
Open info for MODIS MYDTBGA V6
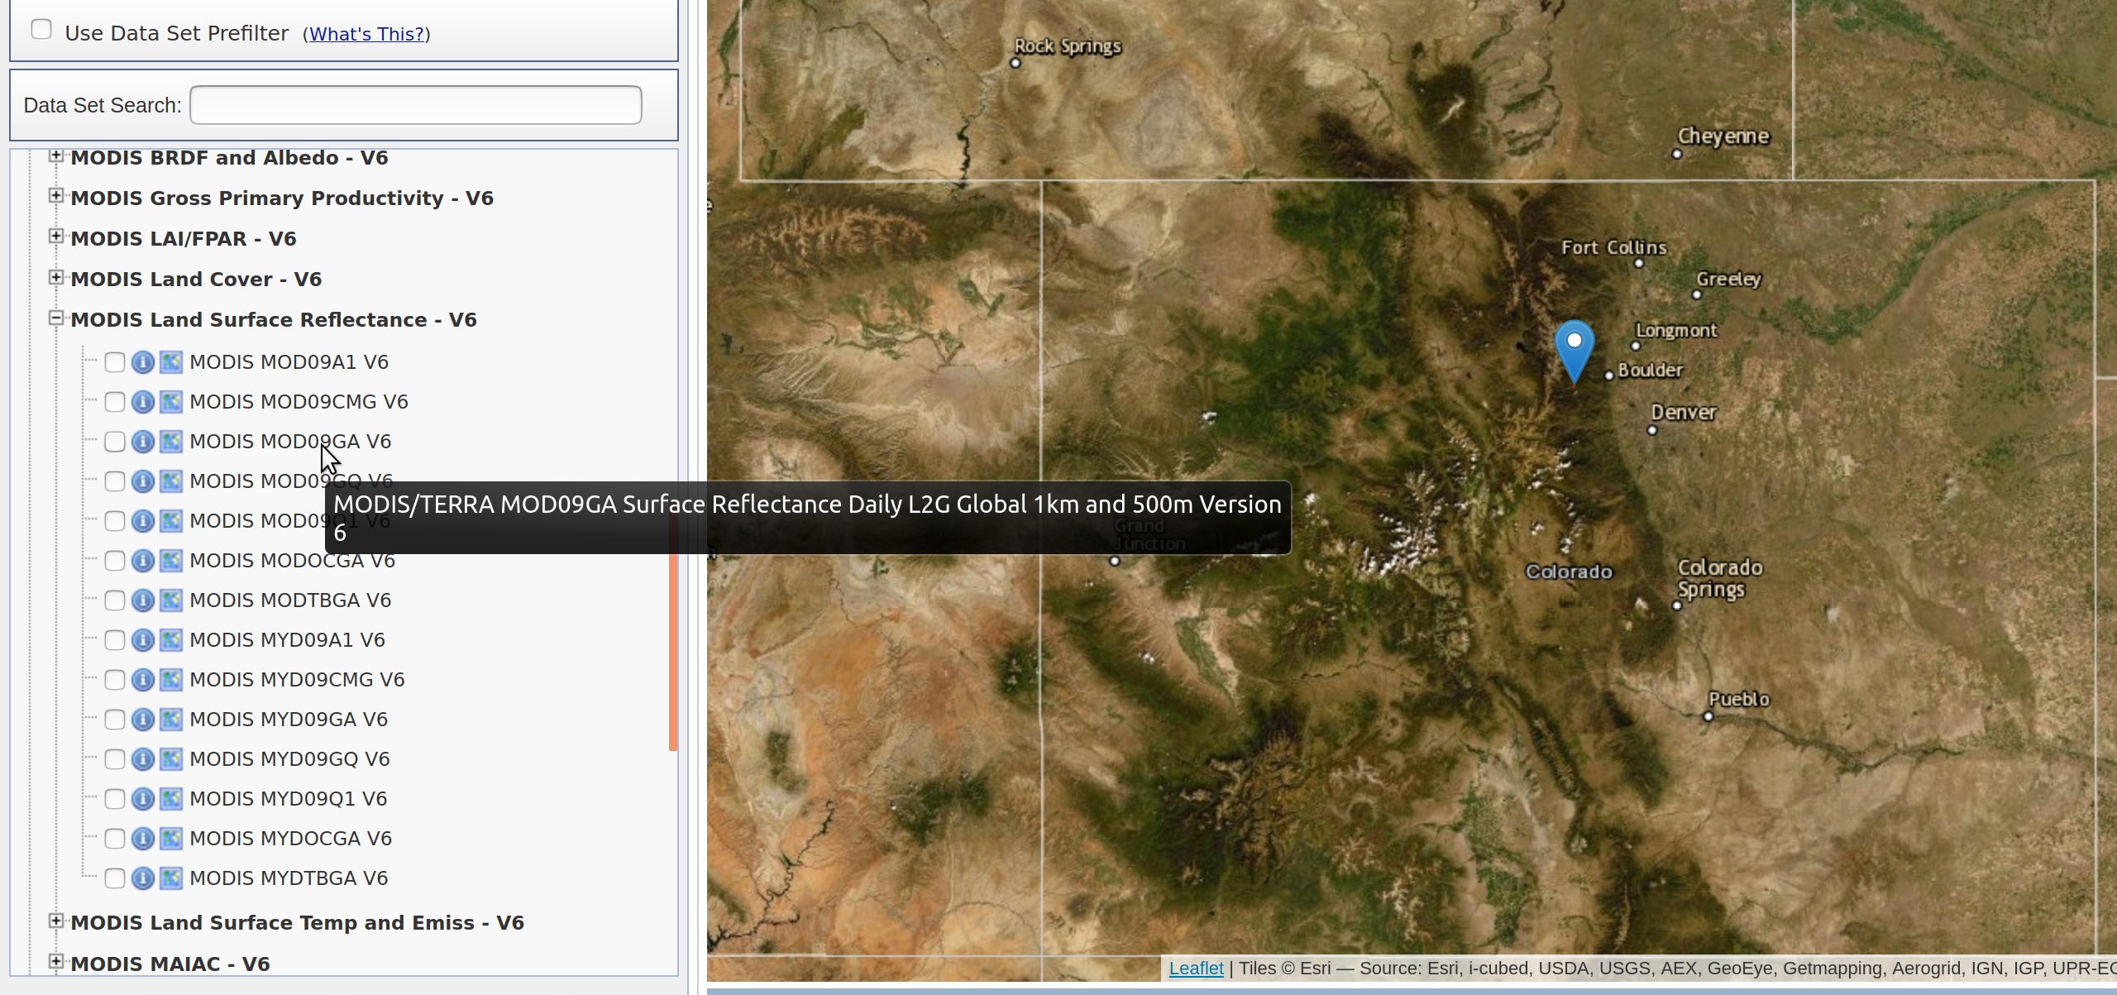142,878
